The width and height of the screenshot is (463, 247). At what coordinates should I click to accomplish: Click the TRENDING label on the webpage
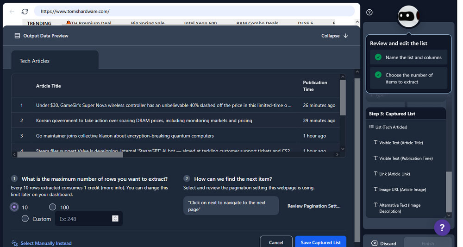39,23
